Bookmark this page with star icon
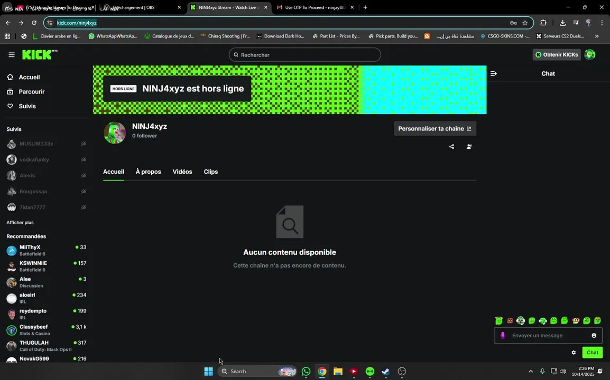This screenshot has height=380, width=610. point(525,23)
